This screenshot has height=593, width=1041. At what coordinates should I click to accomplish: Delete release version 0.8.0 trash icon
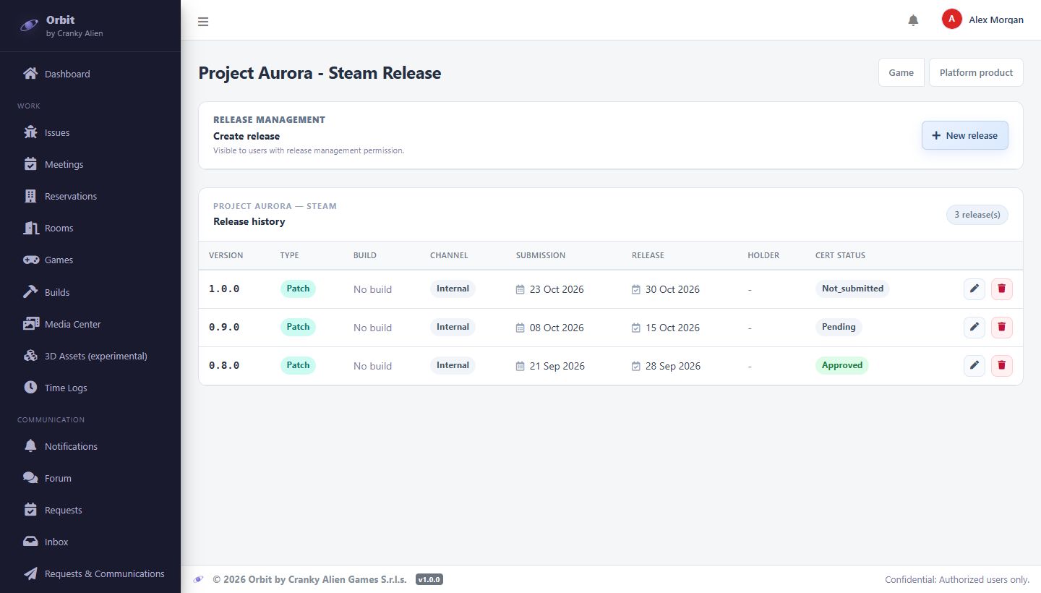point(1001,365)
